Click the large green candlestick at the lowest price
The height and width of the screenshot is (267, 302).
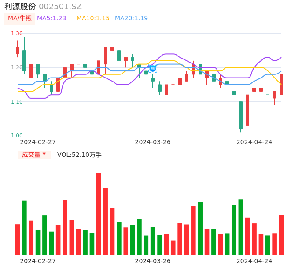click(241, 115)
